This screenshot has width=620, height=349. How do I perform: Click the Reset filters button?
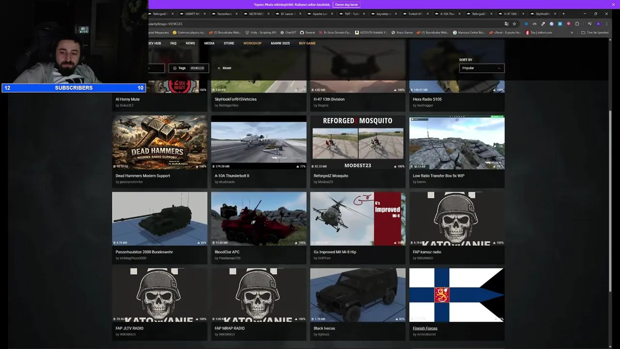click(x=224, y=68)
